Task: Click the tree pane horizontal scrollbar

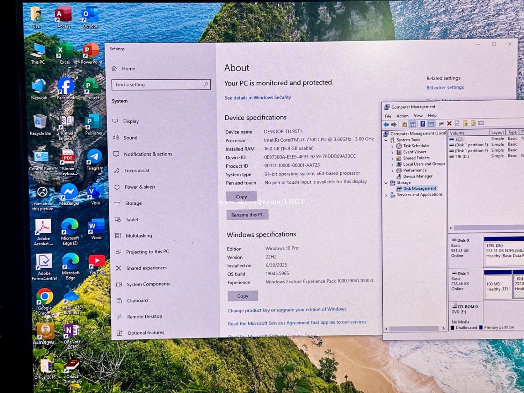Action: pyautogui.click(x=415, y=328)
